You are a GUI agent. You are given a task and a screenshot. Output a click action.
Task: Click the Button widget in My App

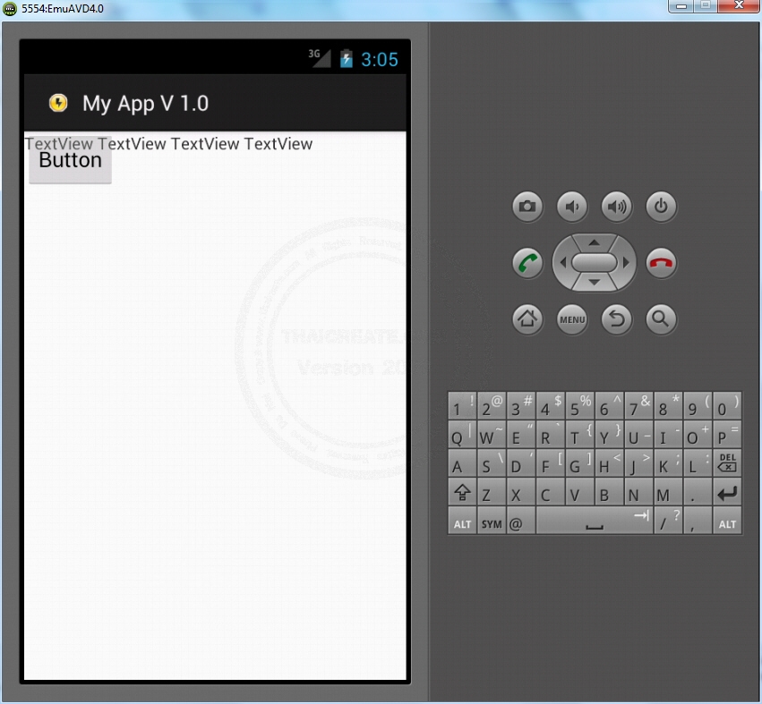pos(70,160)
